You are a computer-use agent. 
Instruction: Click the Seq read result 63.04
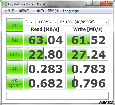tap(45, 39)
